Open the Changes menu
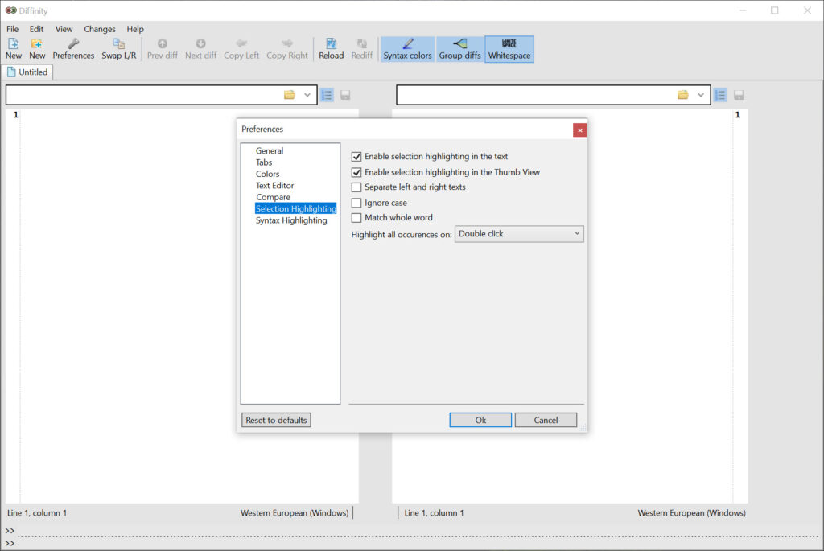Image resolution: width=824 pixels, height=551 pixels. coord(100,29)
